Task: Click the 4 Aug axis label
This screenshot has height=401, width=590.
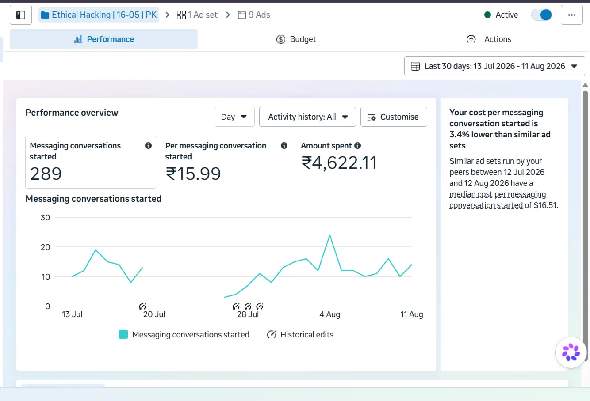Action: pyautogui.click(x=330, y=314)
